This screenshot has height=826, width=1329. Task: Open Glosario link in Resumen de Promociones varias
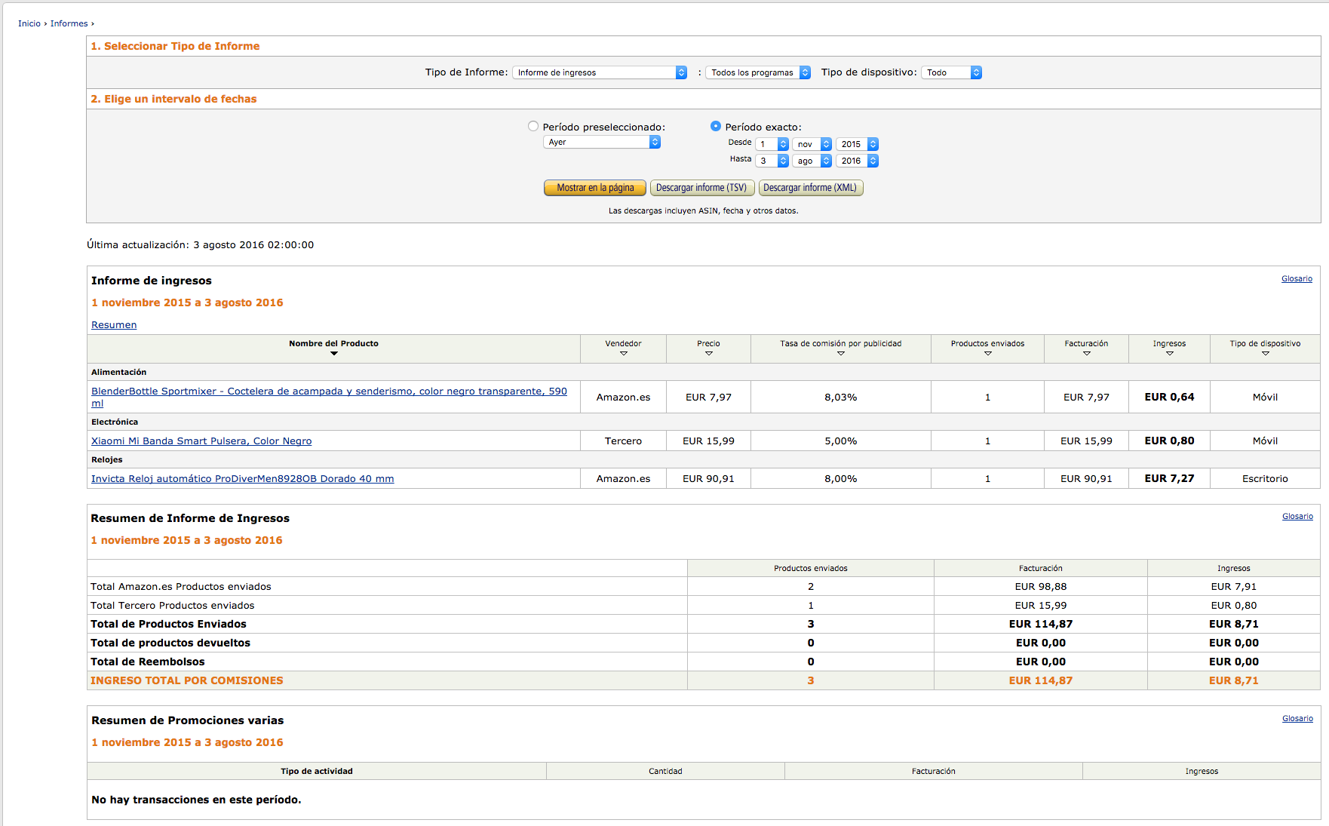tap(1297, 719)
